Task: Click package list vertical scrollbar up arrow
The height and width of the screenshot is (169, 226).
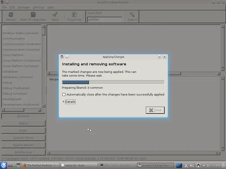Action: coord(223,26)
